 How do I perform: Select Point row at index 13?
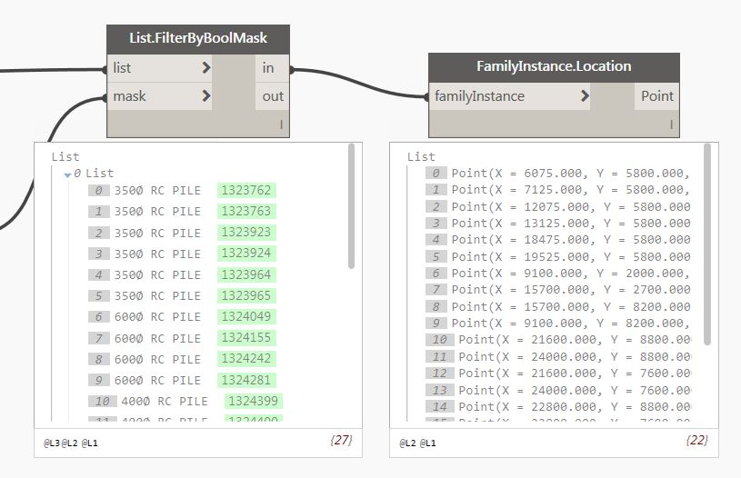(x=557, y=391)
